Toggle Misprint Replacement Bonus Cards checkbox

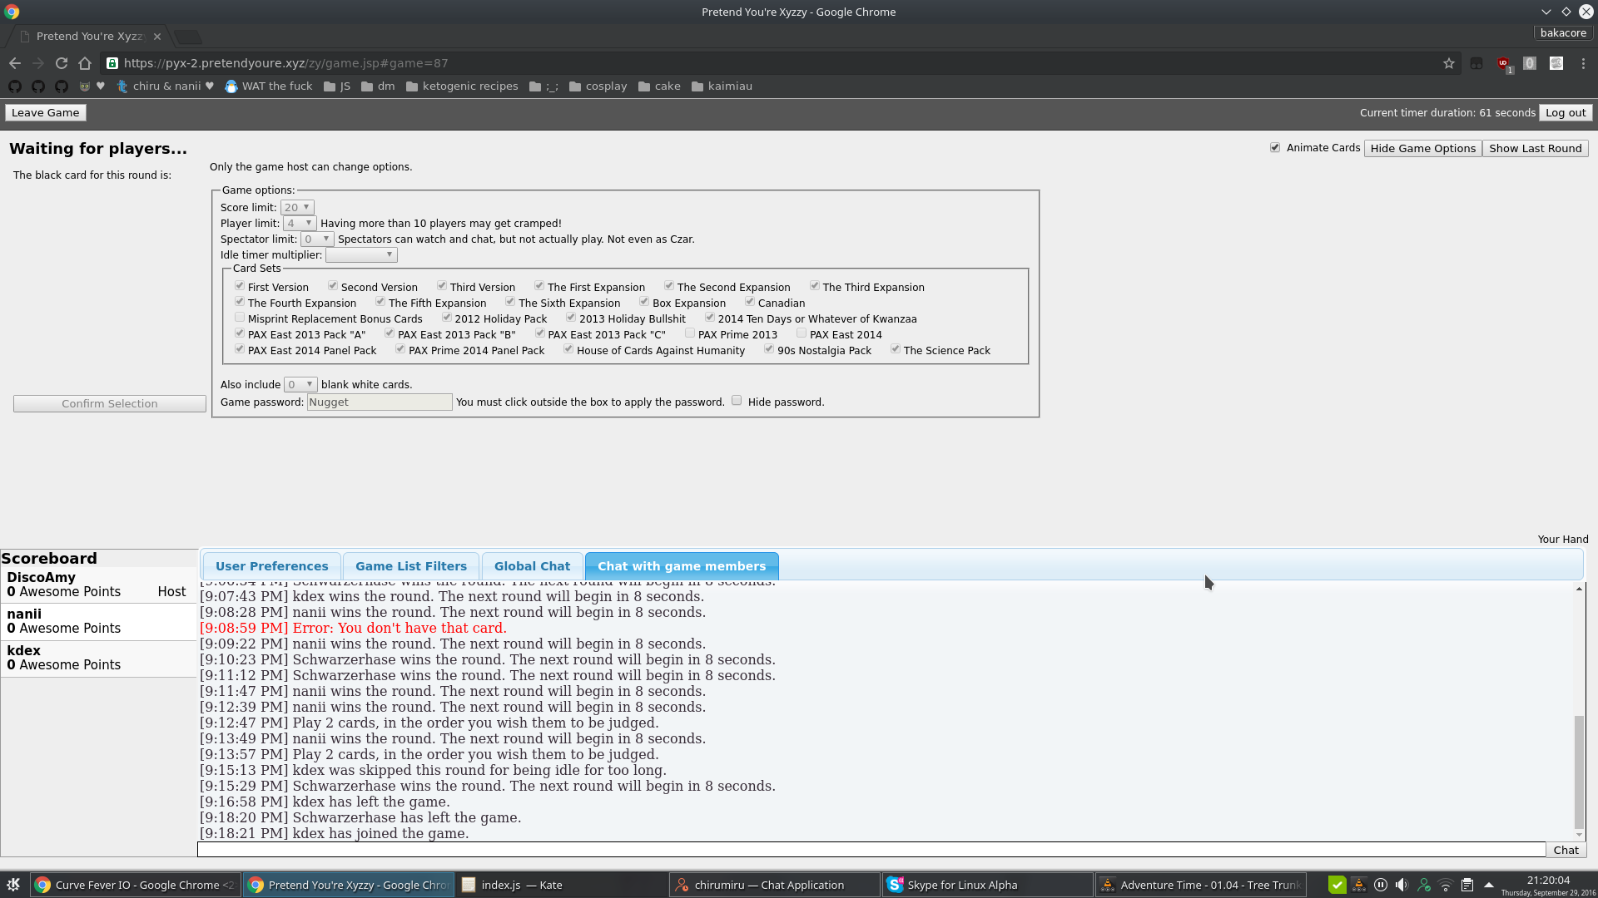point(240,318)
